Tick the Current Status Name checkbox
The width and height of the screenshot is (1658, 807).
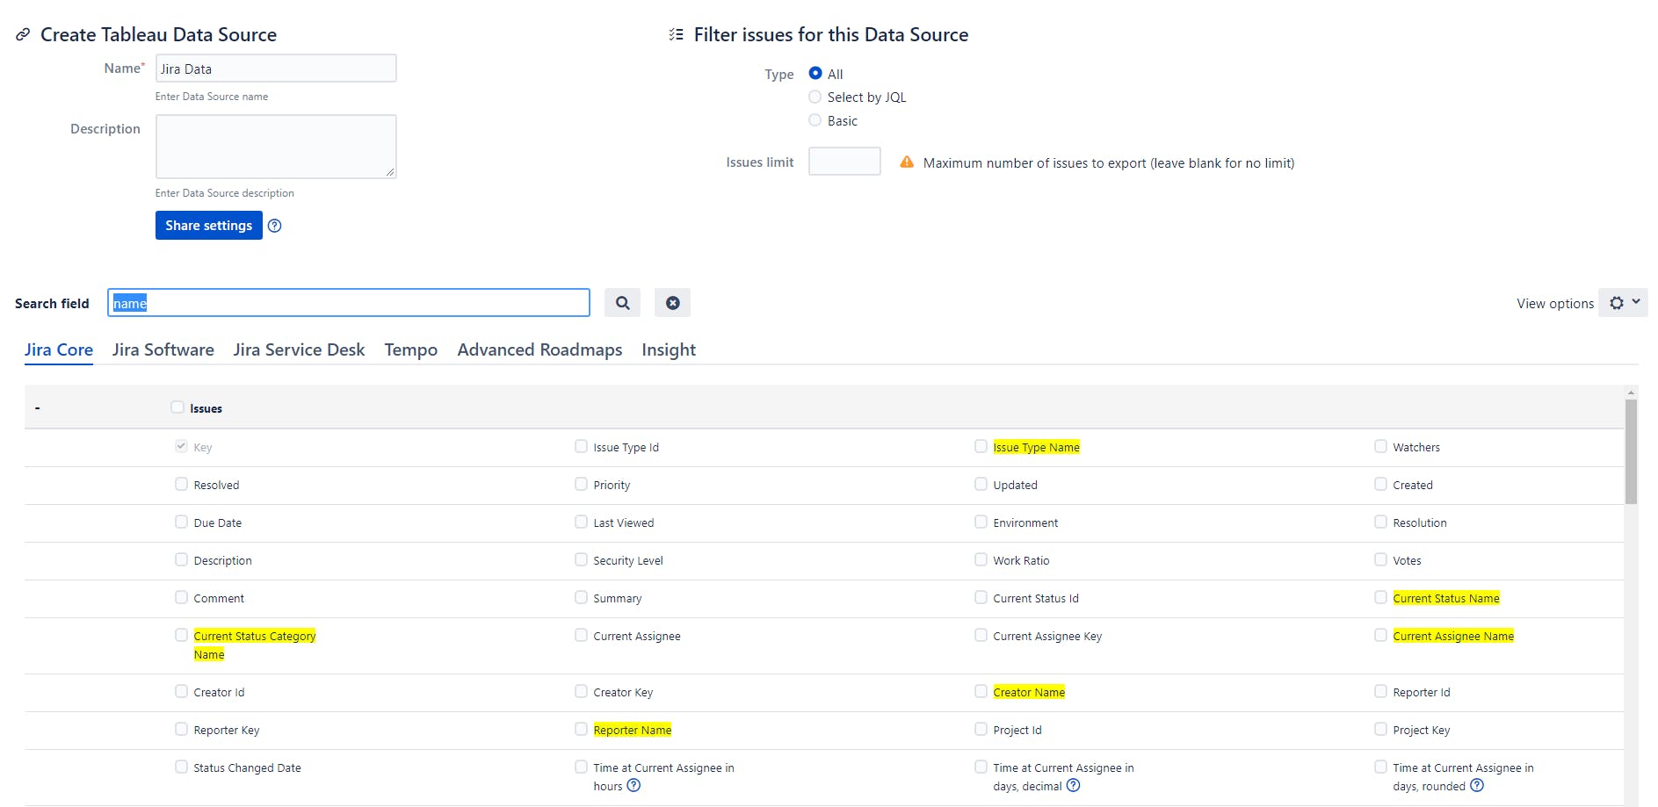tap(1380, 598)
